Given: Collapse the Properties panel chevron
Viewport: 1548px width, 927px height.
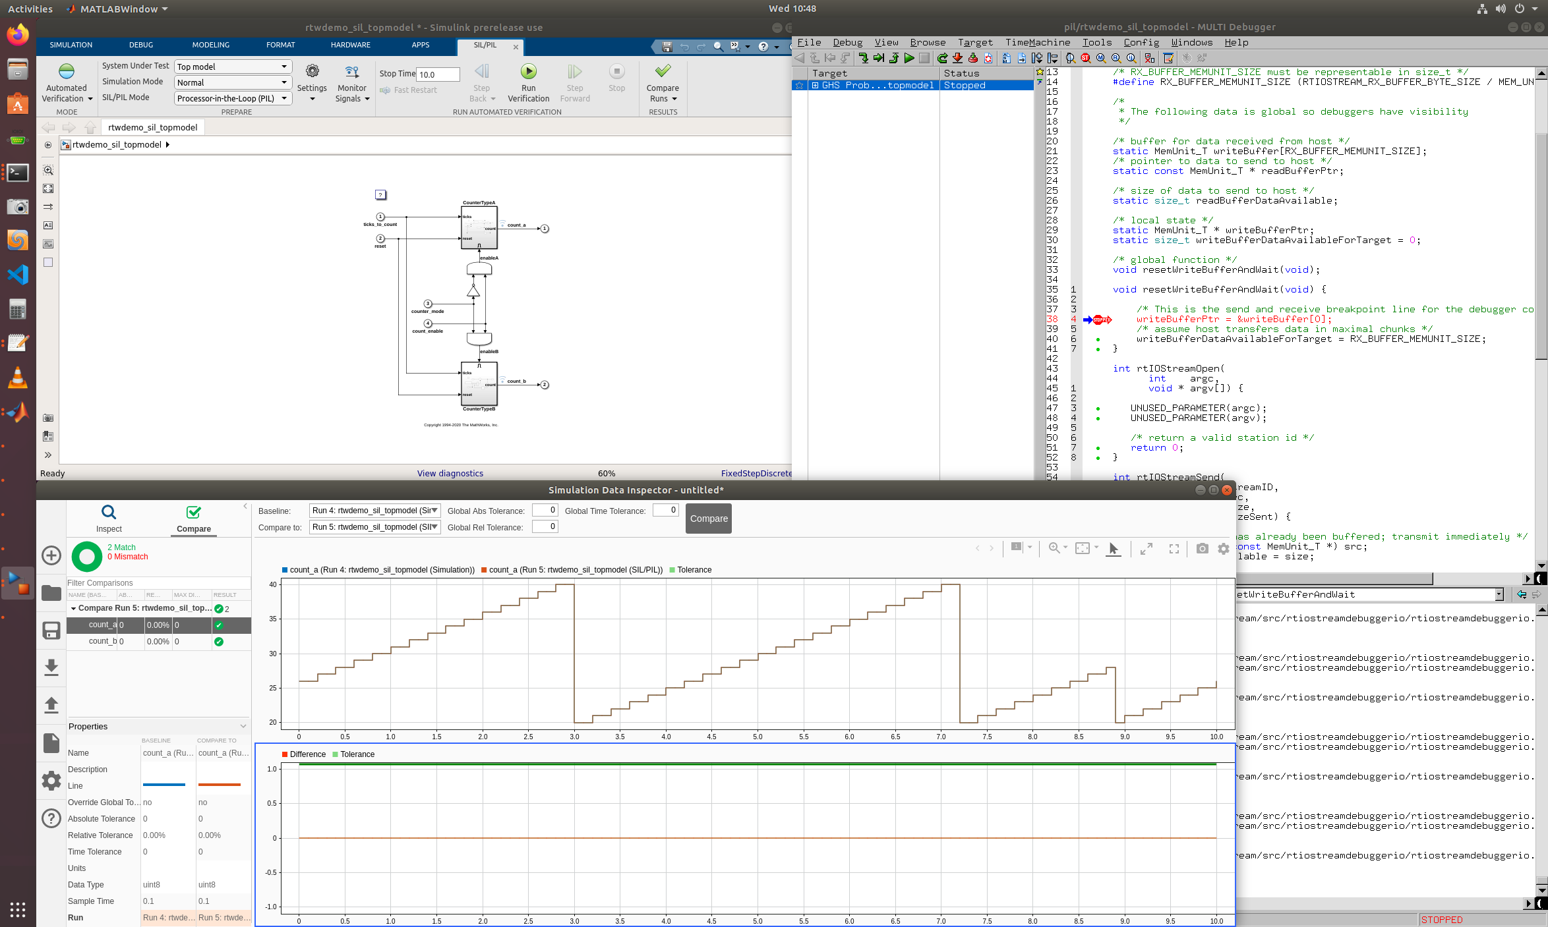Looking at the screenshot, I should (243, 726).
